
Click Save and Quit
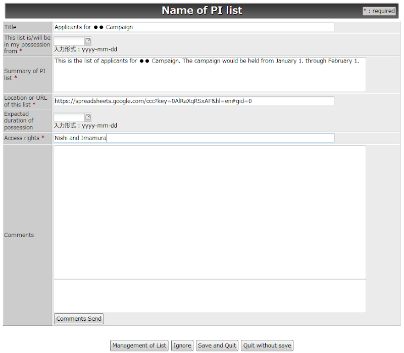pyautogui.click(x=217, y=345)
